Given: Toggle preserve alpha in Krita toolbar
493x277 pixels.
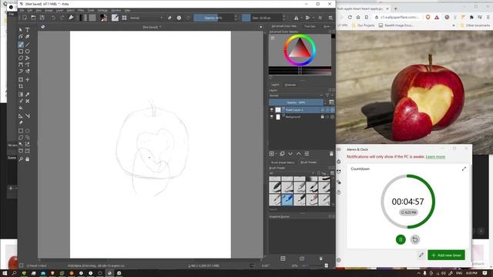Looking at the screenshot, I should (179, 18).
